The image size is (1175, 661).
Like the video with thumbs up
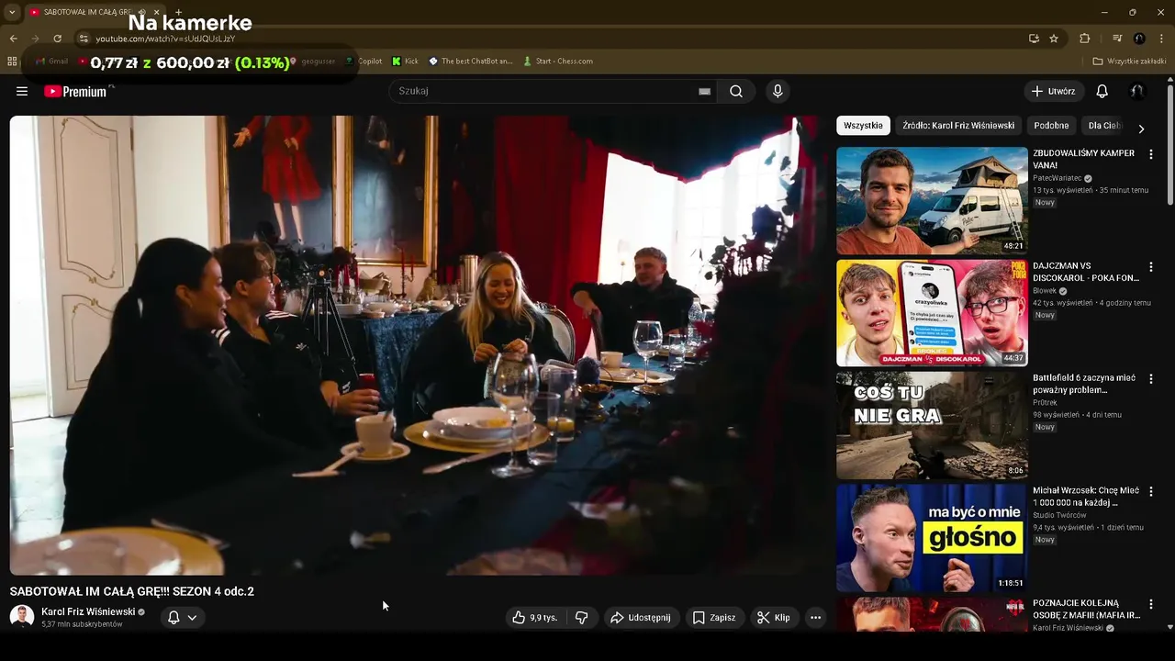click(535, 618)
